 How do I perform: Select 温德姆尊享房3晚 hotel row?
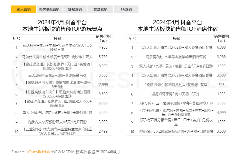176,94
